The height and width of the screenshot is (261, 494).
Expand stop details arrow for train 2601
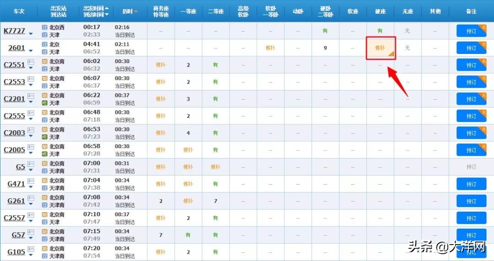31,51
